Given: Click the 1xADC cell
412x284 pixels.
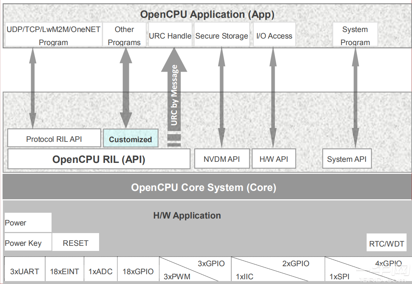Looking at the screenshot, I should click(x=101, y=271).
